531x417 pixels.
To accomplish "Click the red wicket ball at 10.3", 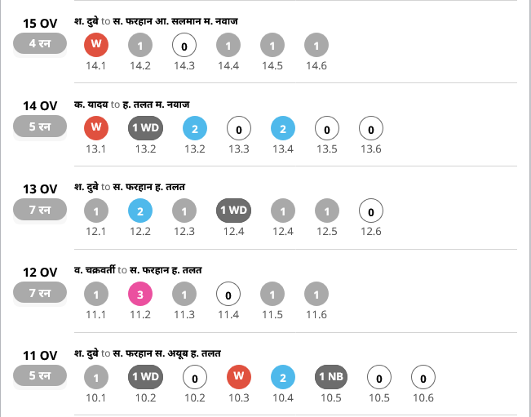I will click(x=238, y=378).
